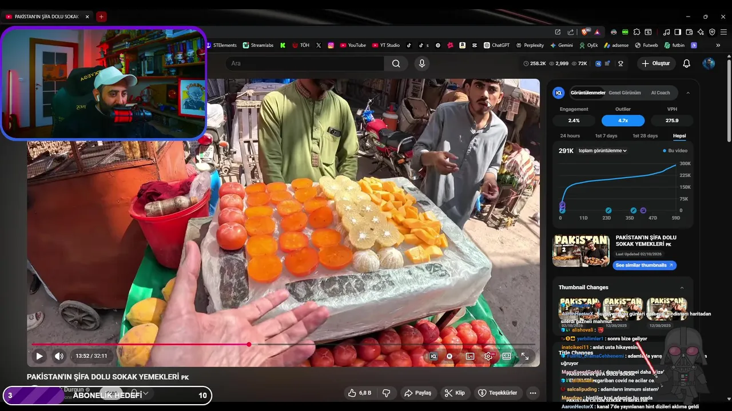Image resolution: width=732 pixels, height=411 pixels.
Task: Open player settings gear icon
Action: tap(488, 356)
